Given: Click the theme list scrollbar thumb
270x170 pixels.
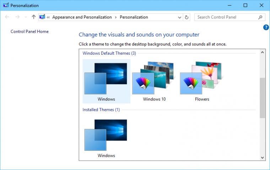Looking at the screenshot, I should coord(262,98).
